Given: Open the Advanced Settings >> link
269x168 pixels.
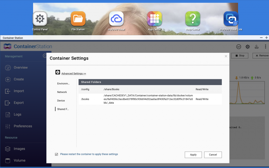Looking at the screenshot, I should (74, 73).
